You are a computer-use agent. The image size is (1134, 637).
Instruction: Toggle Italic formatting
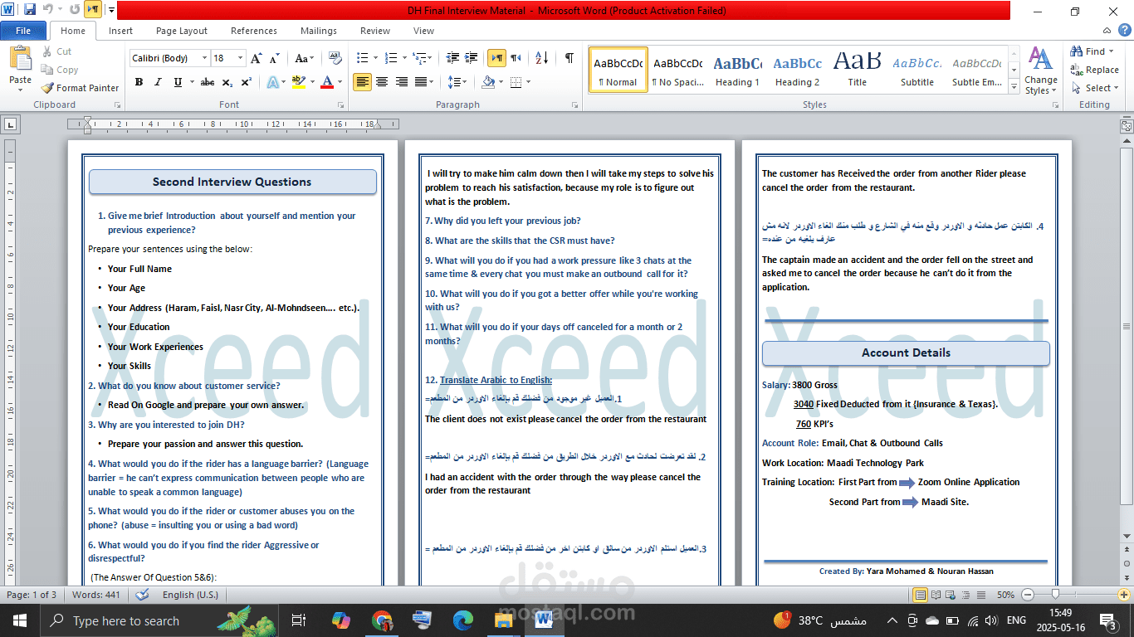coord(159,82)
